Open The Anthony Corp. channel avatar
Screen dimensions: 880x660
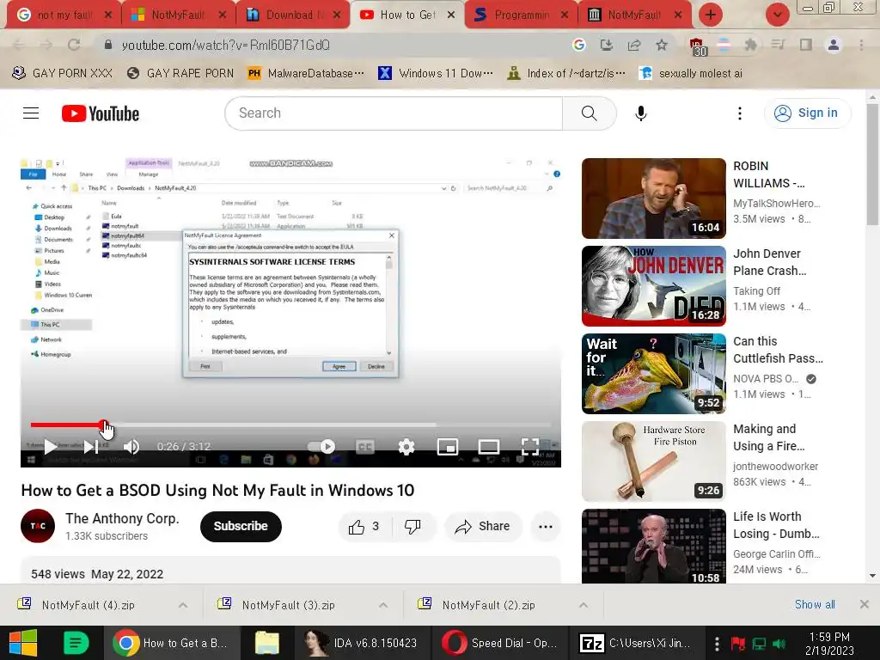pyautogui.click(x=38, y=526)
